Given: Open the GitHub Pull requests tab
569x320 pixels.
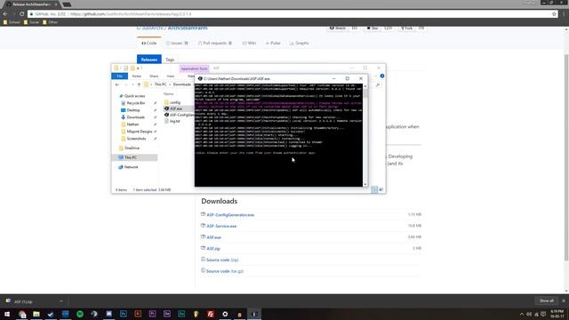Looking at the screenshot, I should click(215, 43).
